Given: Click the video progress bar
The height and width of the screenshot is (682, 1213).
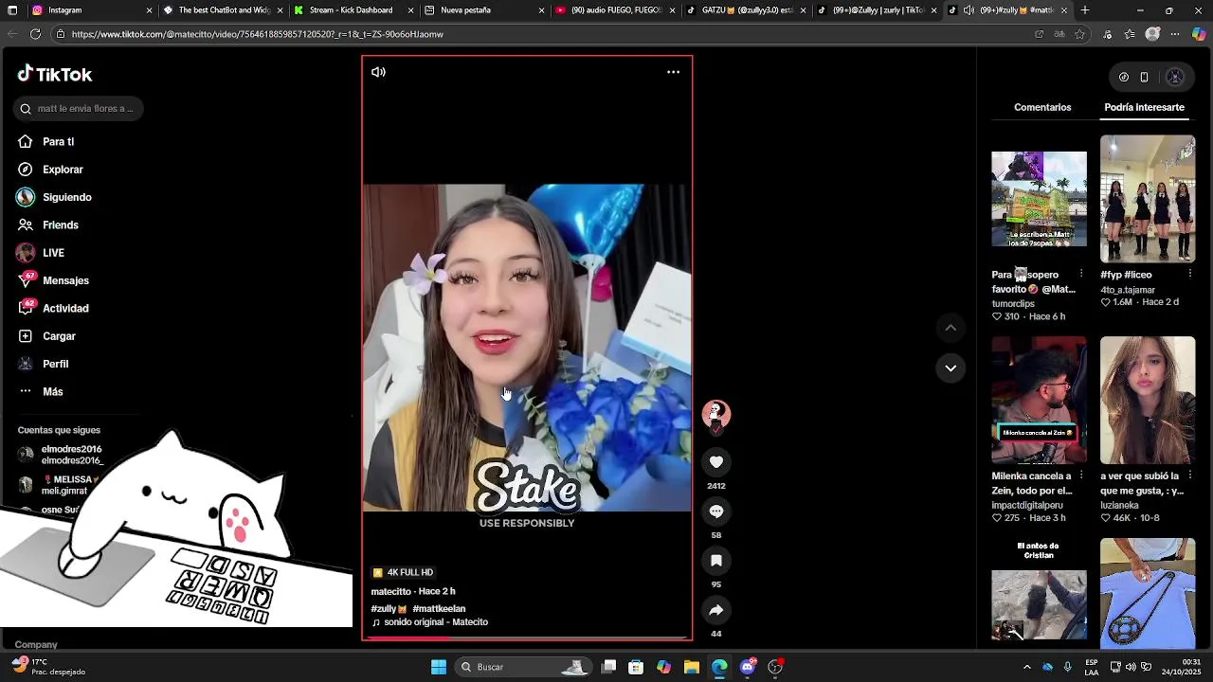Looking at the screenshot, I should click(527, 637).
